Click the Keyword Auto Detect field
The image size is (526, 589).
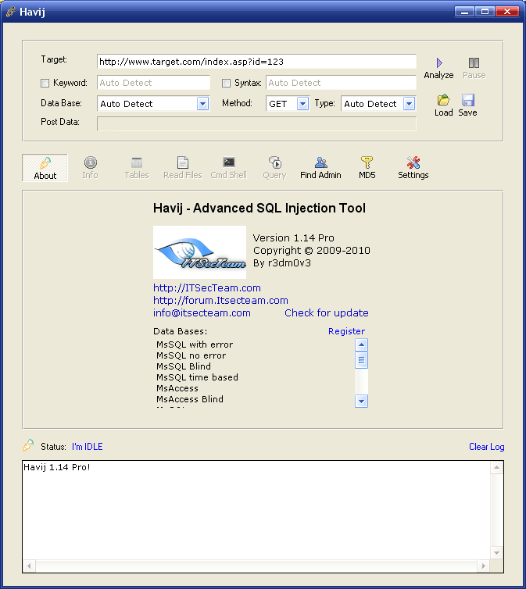pyautogui.click(x=153, y=83)
